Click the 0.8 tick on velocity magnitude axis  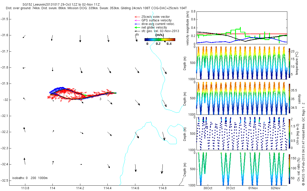tap(193, 12)
